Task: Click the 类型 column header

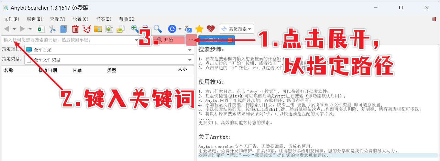Action: pos(112,70)
